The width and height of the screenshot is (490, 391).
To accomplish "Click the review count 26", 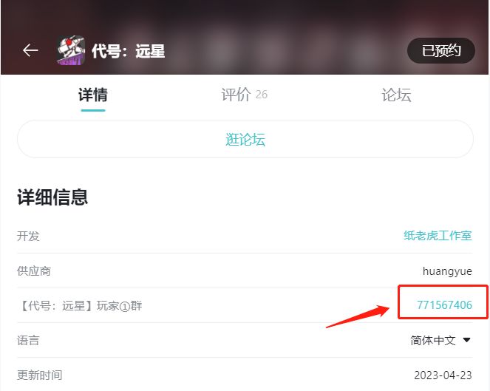I will pos(261,95).
